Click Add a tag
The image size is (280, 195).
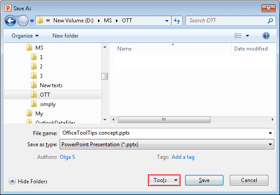[183, 157]
